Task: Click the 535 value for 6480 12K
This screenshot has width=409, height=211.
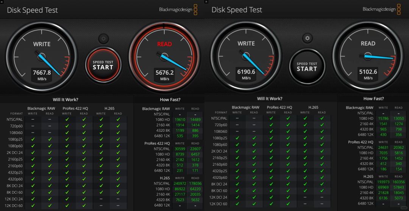Action: pos(180,136)
